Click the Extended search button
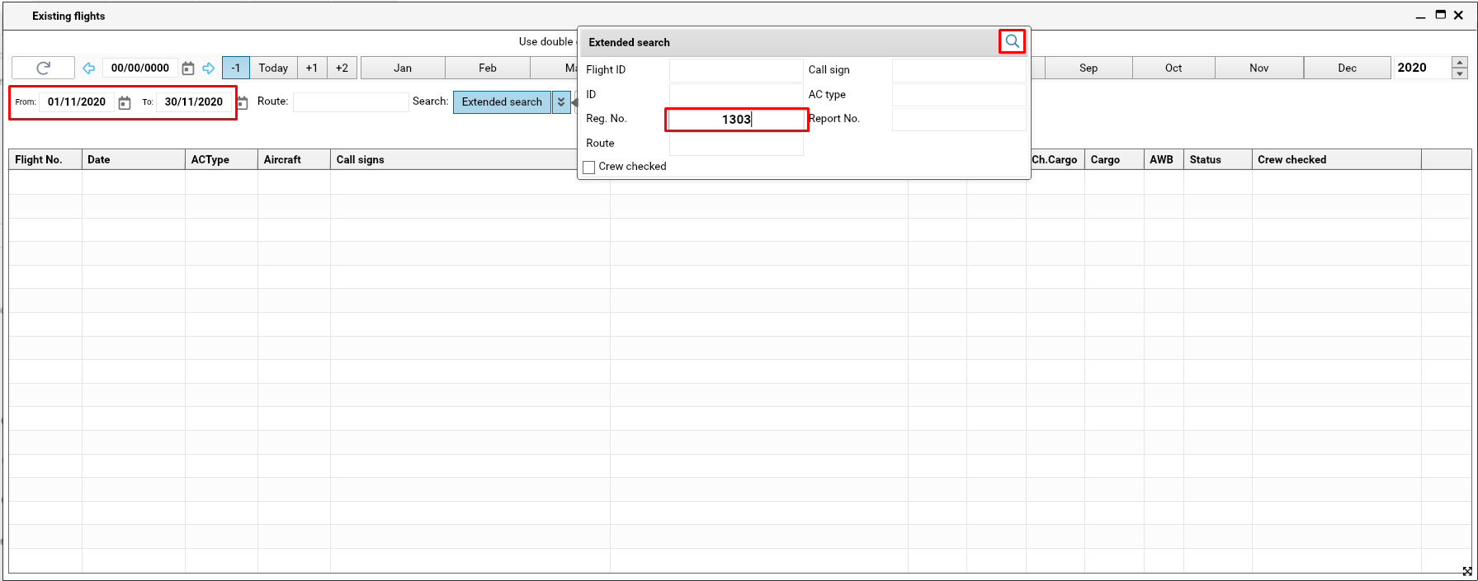The height and width of the screenshot is (581, 1478). [x=502, y=102]
